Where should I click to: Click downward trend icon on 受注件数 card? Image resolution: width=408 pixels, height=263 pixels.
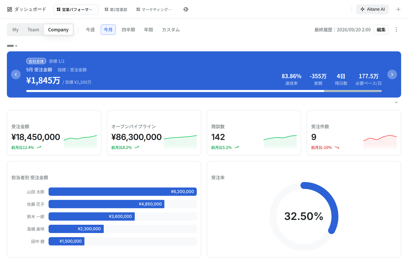(x=337, y=147)
